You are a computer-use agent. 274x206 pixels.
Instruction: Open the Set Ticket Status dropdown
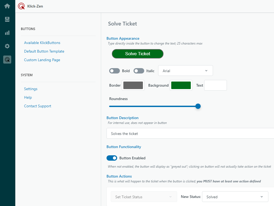(x=144, y=197)
